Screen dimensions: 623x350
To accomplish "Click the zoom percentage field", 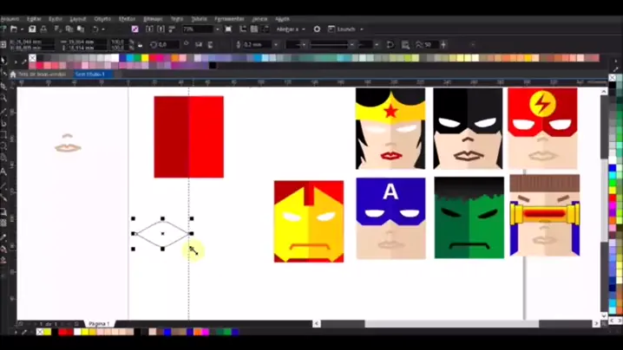I will click(x=198, y=29).
